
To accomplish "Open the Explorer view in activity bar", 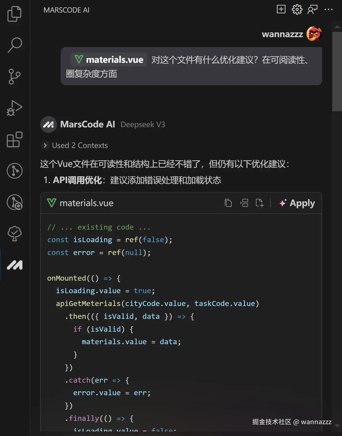I will (14, 14).
